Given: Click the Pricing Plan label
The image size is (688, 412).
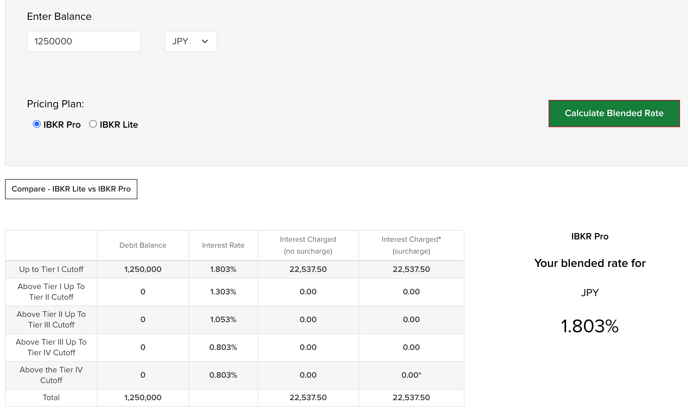Looking at the screenshot, I should tap(55, 104).
